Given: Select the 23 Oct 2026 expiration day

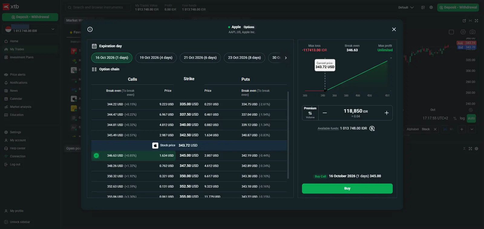Looking at the screenshot, I should [x=244, y=58].
